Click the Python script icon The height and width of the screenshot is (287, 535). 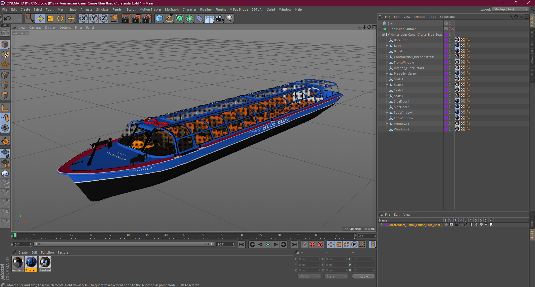[5, 174]
